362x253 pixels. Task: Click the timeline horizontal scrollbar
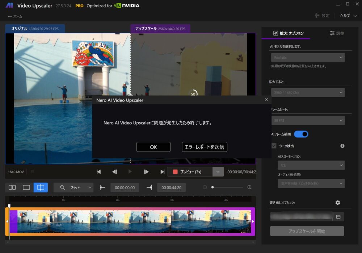point(130,242)
